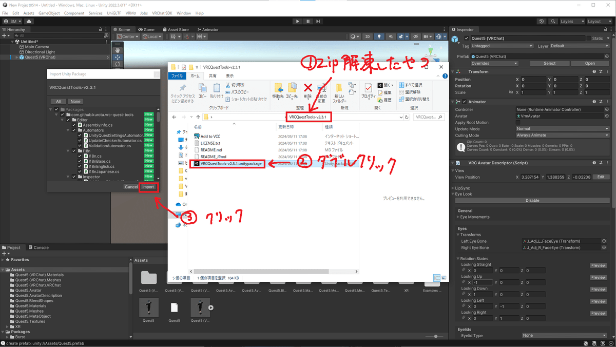This screenshot has height=347, width=616.
Task: Open the Unity global search magnifier
Action: click(x=553, y=22)
